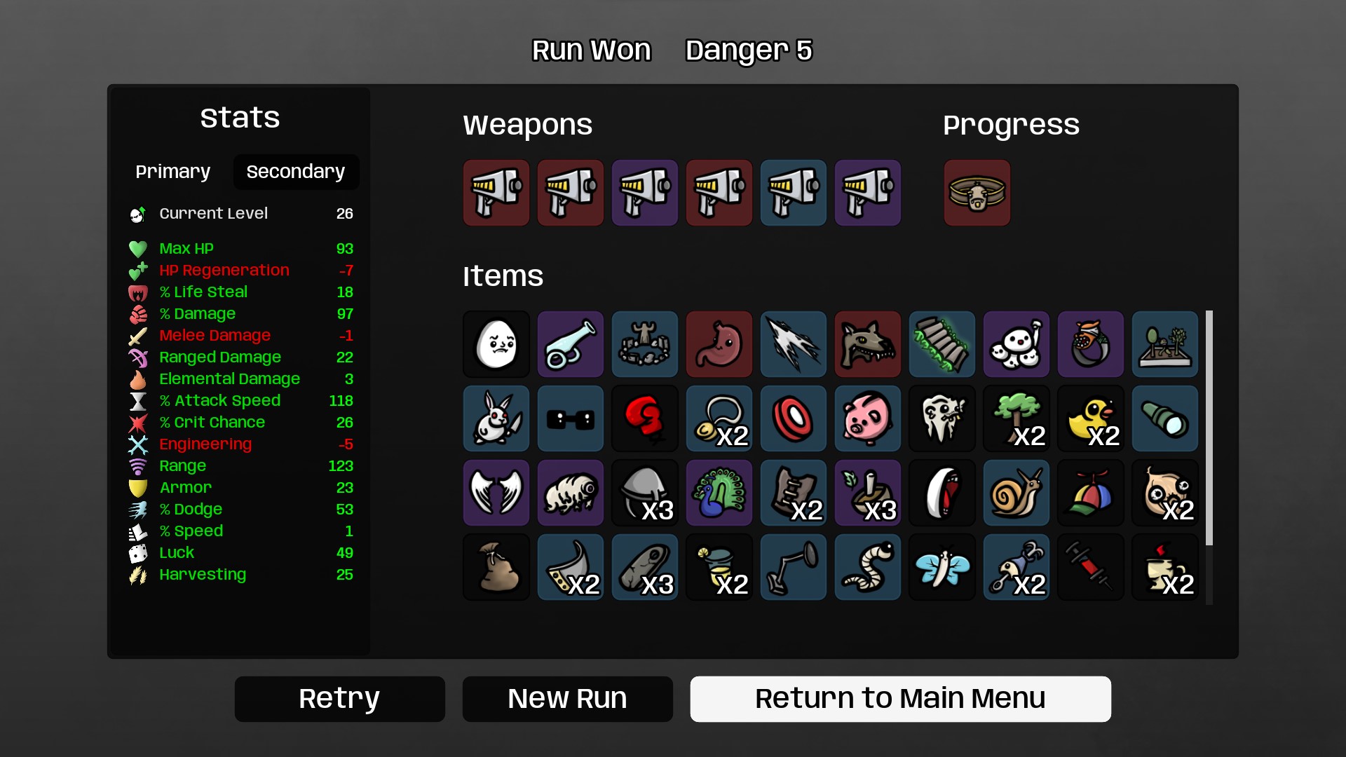
Task: Click the blue butterfly item
Action: [942, 567]
